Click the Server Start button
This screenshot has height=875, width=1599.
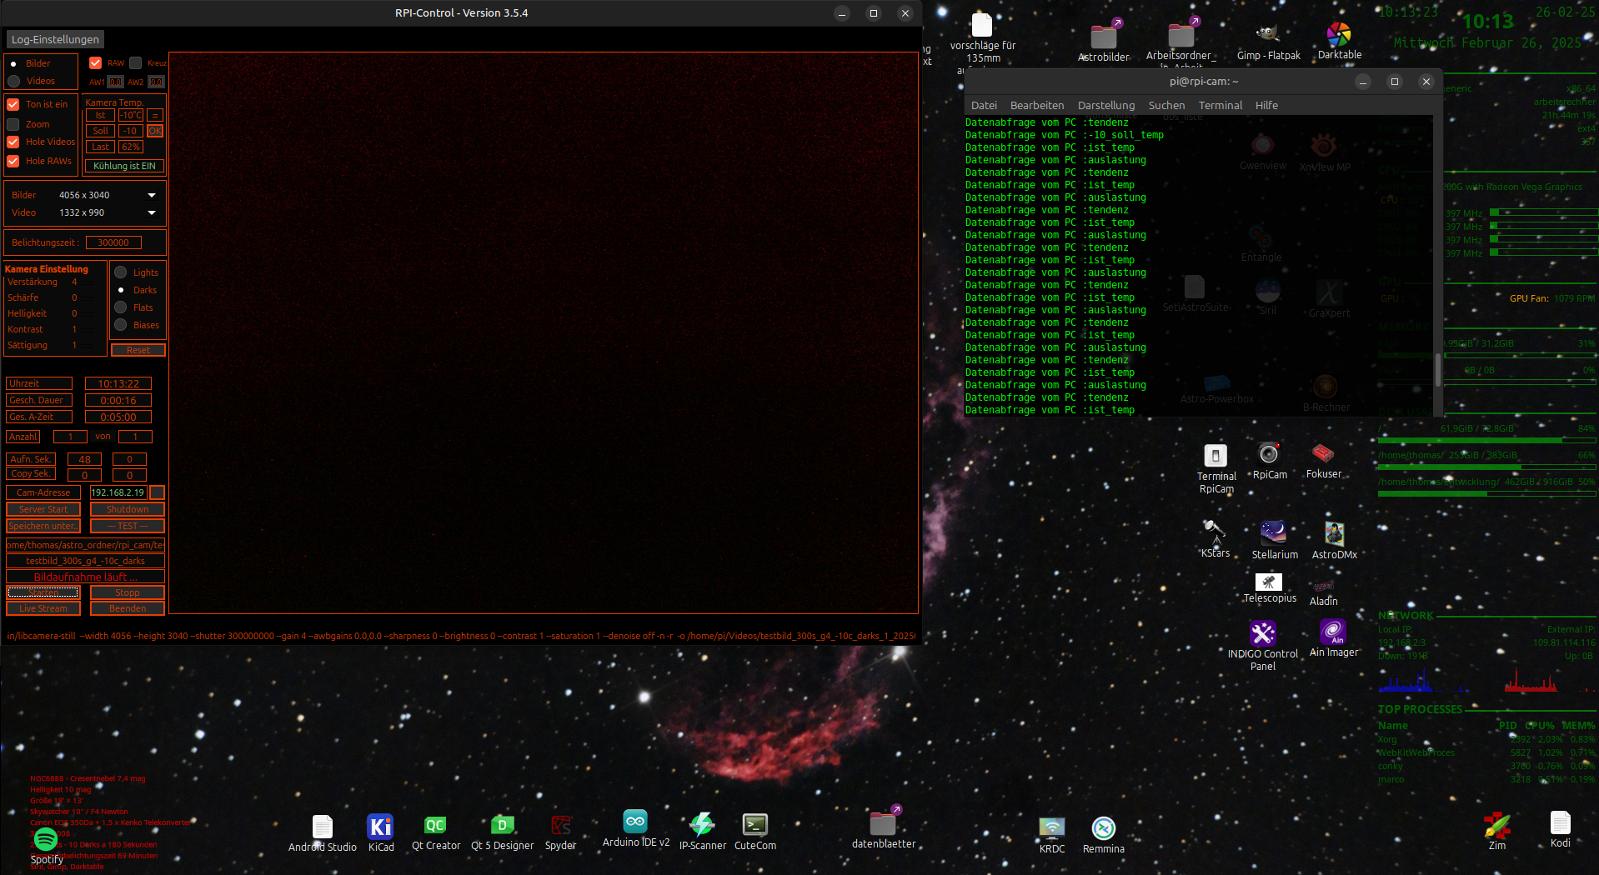click(43, 509)
